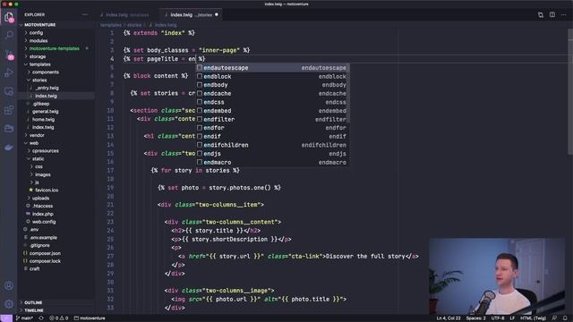Open index.php in the explorer

pyautogui.click(x=43, y=214)
